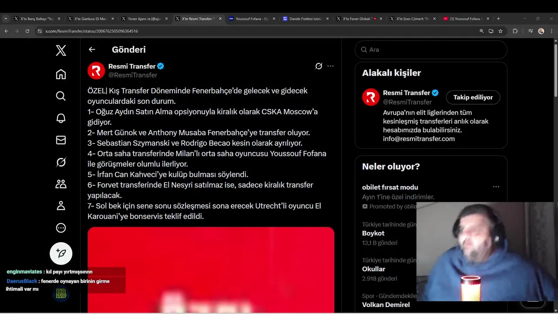Click the back arrow beside Gönderi
This screenshot has height=314, width=558.
(92, 49)
